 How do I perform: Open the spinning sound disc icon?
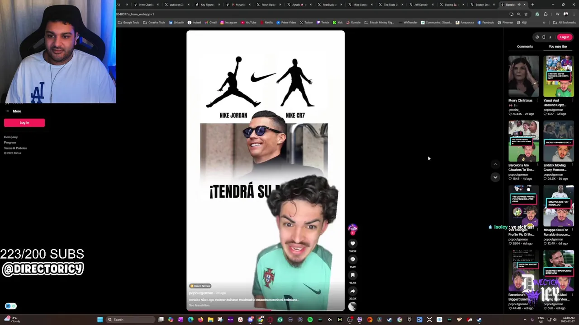point(353,306)
